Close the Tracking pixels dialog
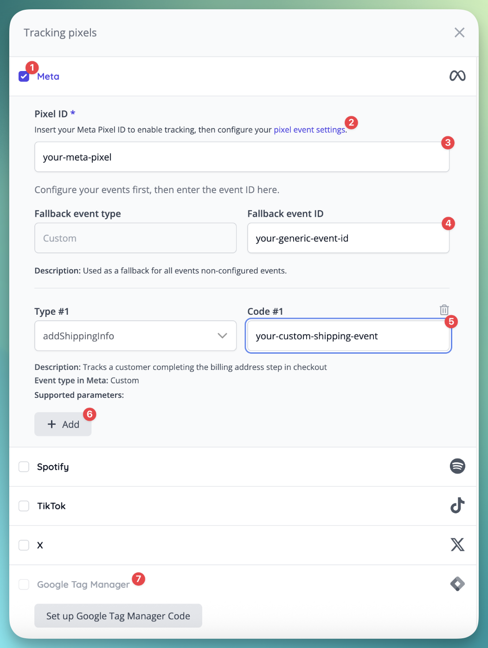 point(459,32)
